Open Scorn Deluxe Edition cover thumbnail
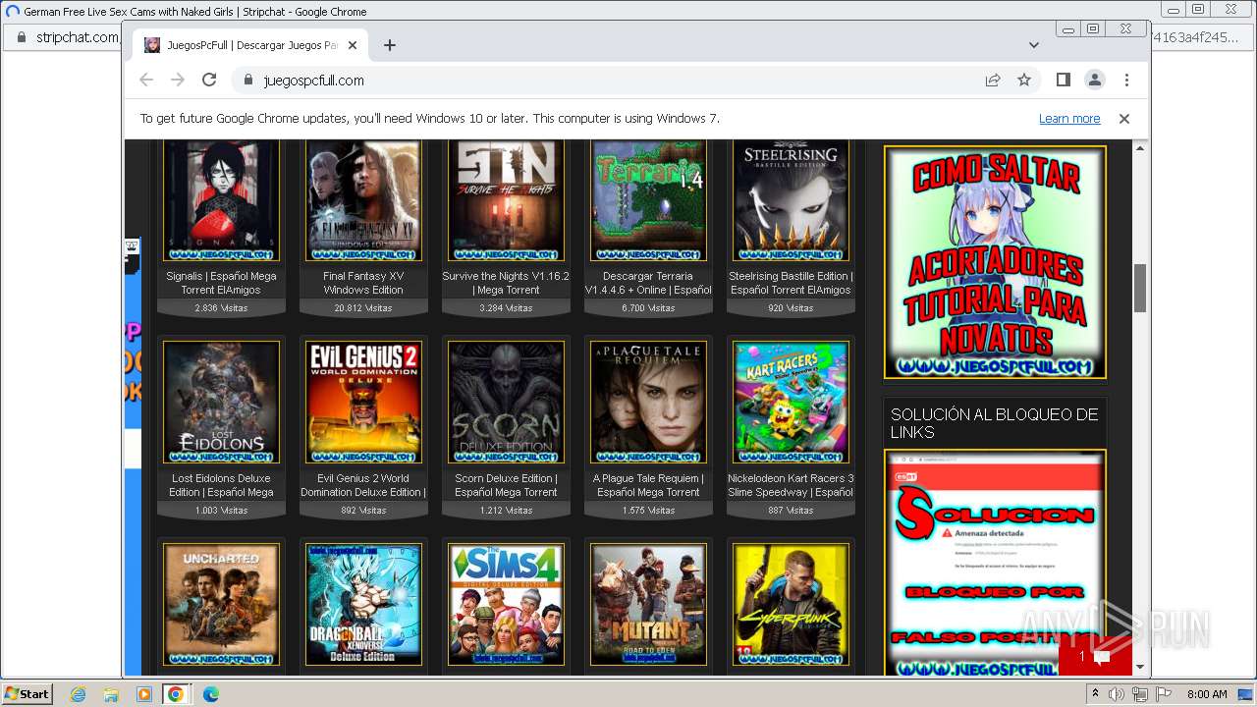The image size is (1257, 707). tap(506, 402)
